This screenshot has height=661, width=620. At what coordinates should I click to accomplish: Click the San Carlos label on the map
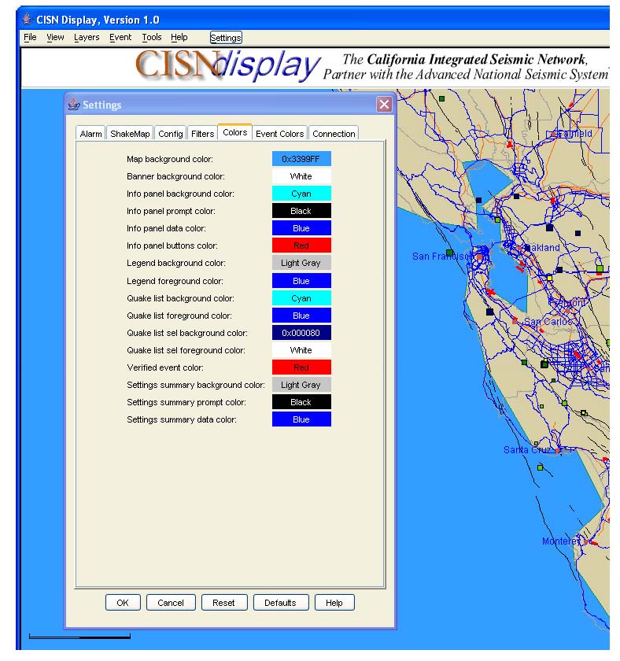(548, 321)
